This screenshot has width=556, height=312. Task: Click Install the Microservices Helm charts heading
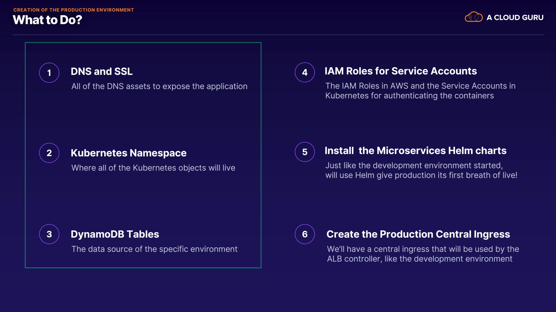tap(415, 151)
